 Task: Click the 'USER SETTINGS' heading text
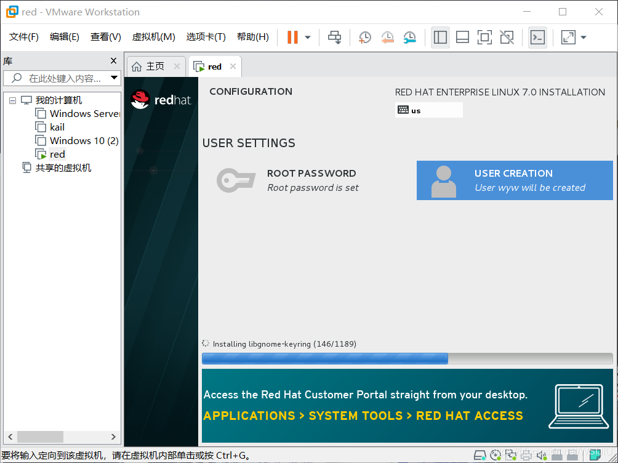point(249,143)
